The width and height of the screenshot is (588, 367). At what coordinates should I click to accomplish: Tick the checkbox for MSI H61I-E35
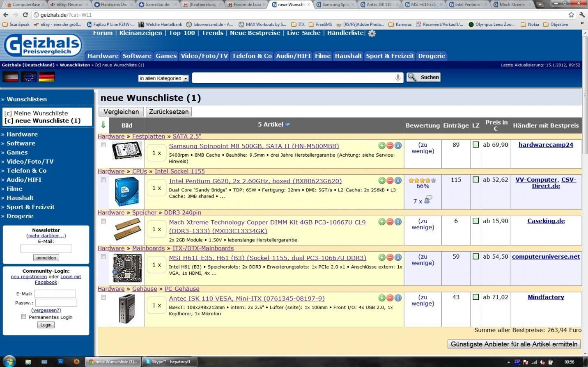tap(103, 257)
